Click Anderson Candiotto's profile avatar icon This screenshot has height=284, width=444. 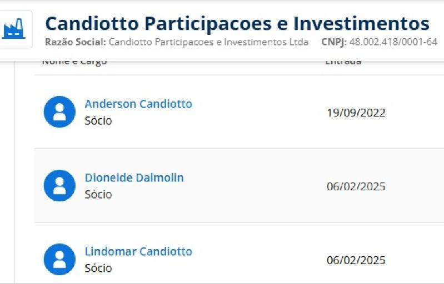click(x=59, y=111)
